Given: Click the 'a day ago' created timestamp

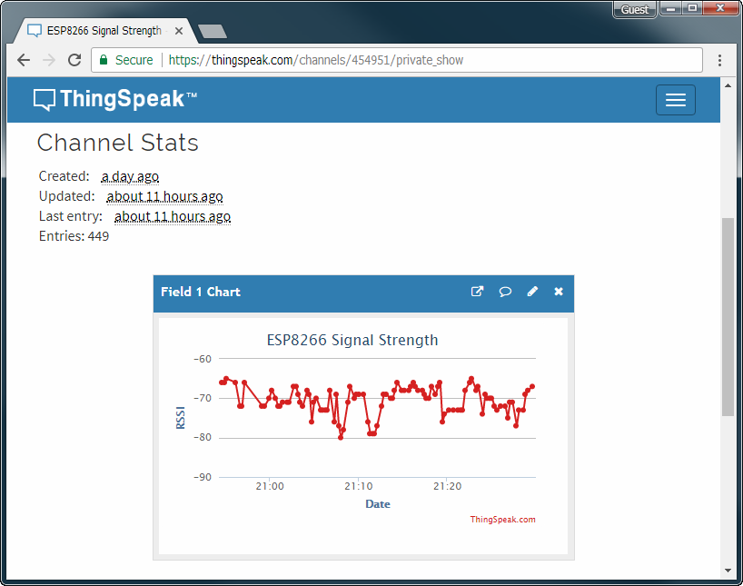Looking at the screenshot, I should (130, 176).
